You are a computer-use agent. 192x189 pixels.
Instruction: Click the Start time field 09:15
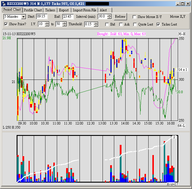coord(42,17)
